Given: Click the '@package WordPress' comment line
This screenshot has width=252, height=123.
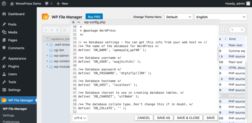Looking at the screenshot, I should pyautogui.click(x=98, y=30).
